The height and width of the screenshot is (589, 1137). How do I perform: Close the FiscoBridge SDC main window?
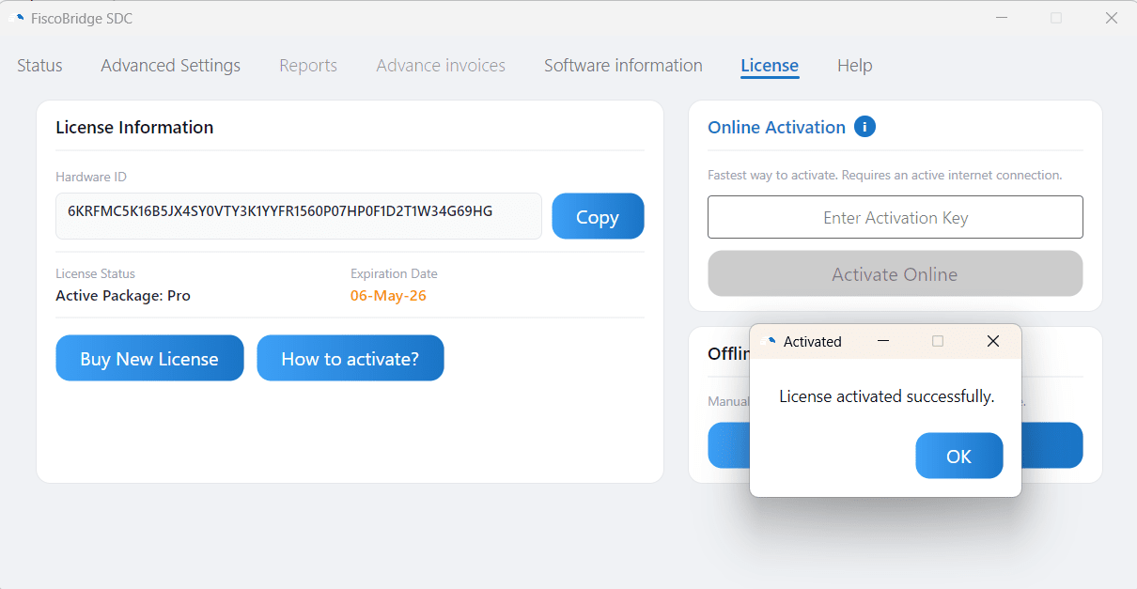click(1111, 18)
